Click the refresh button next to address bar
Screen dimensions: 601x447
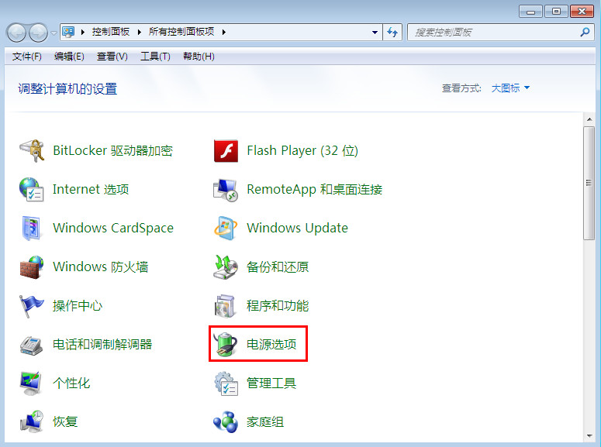(392, 33)
